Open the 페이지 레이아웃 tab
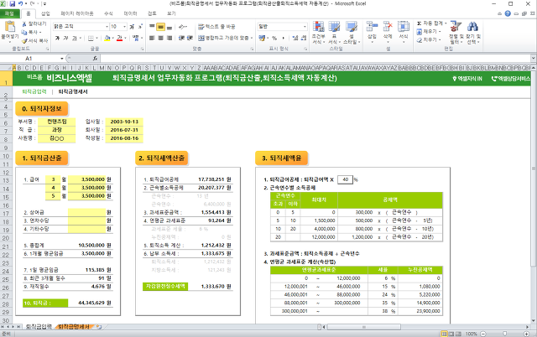The height and width of the screenshot is (337, 537). pos(77,13)
